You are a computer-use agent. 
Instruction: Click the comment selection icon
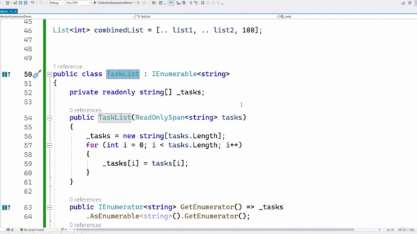pyautogui.click(x=190, y=3)
